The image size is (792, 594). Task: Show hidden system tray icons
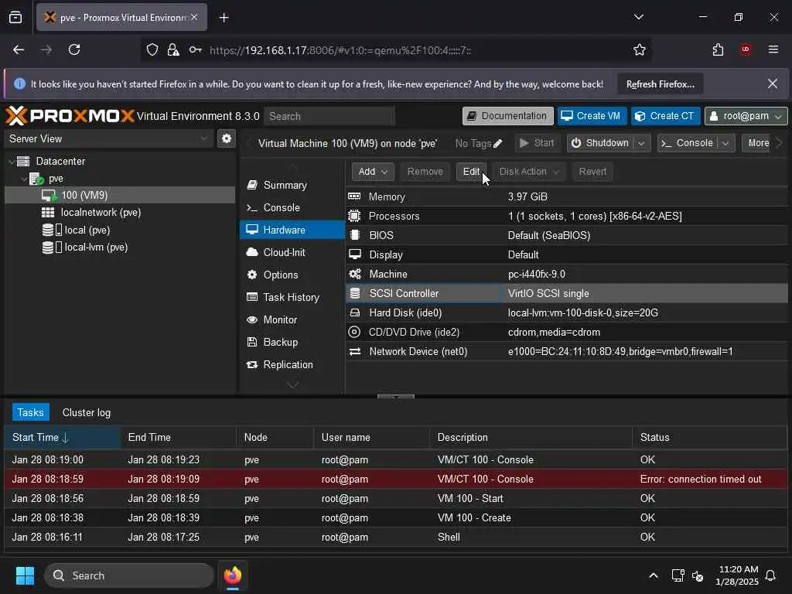tap(653, 575)
